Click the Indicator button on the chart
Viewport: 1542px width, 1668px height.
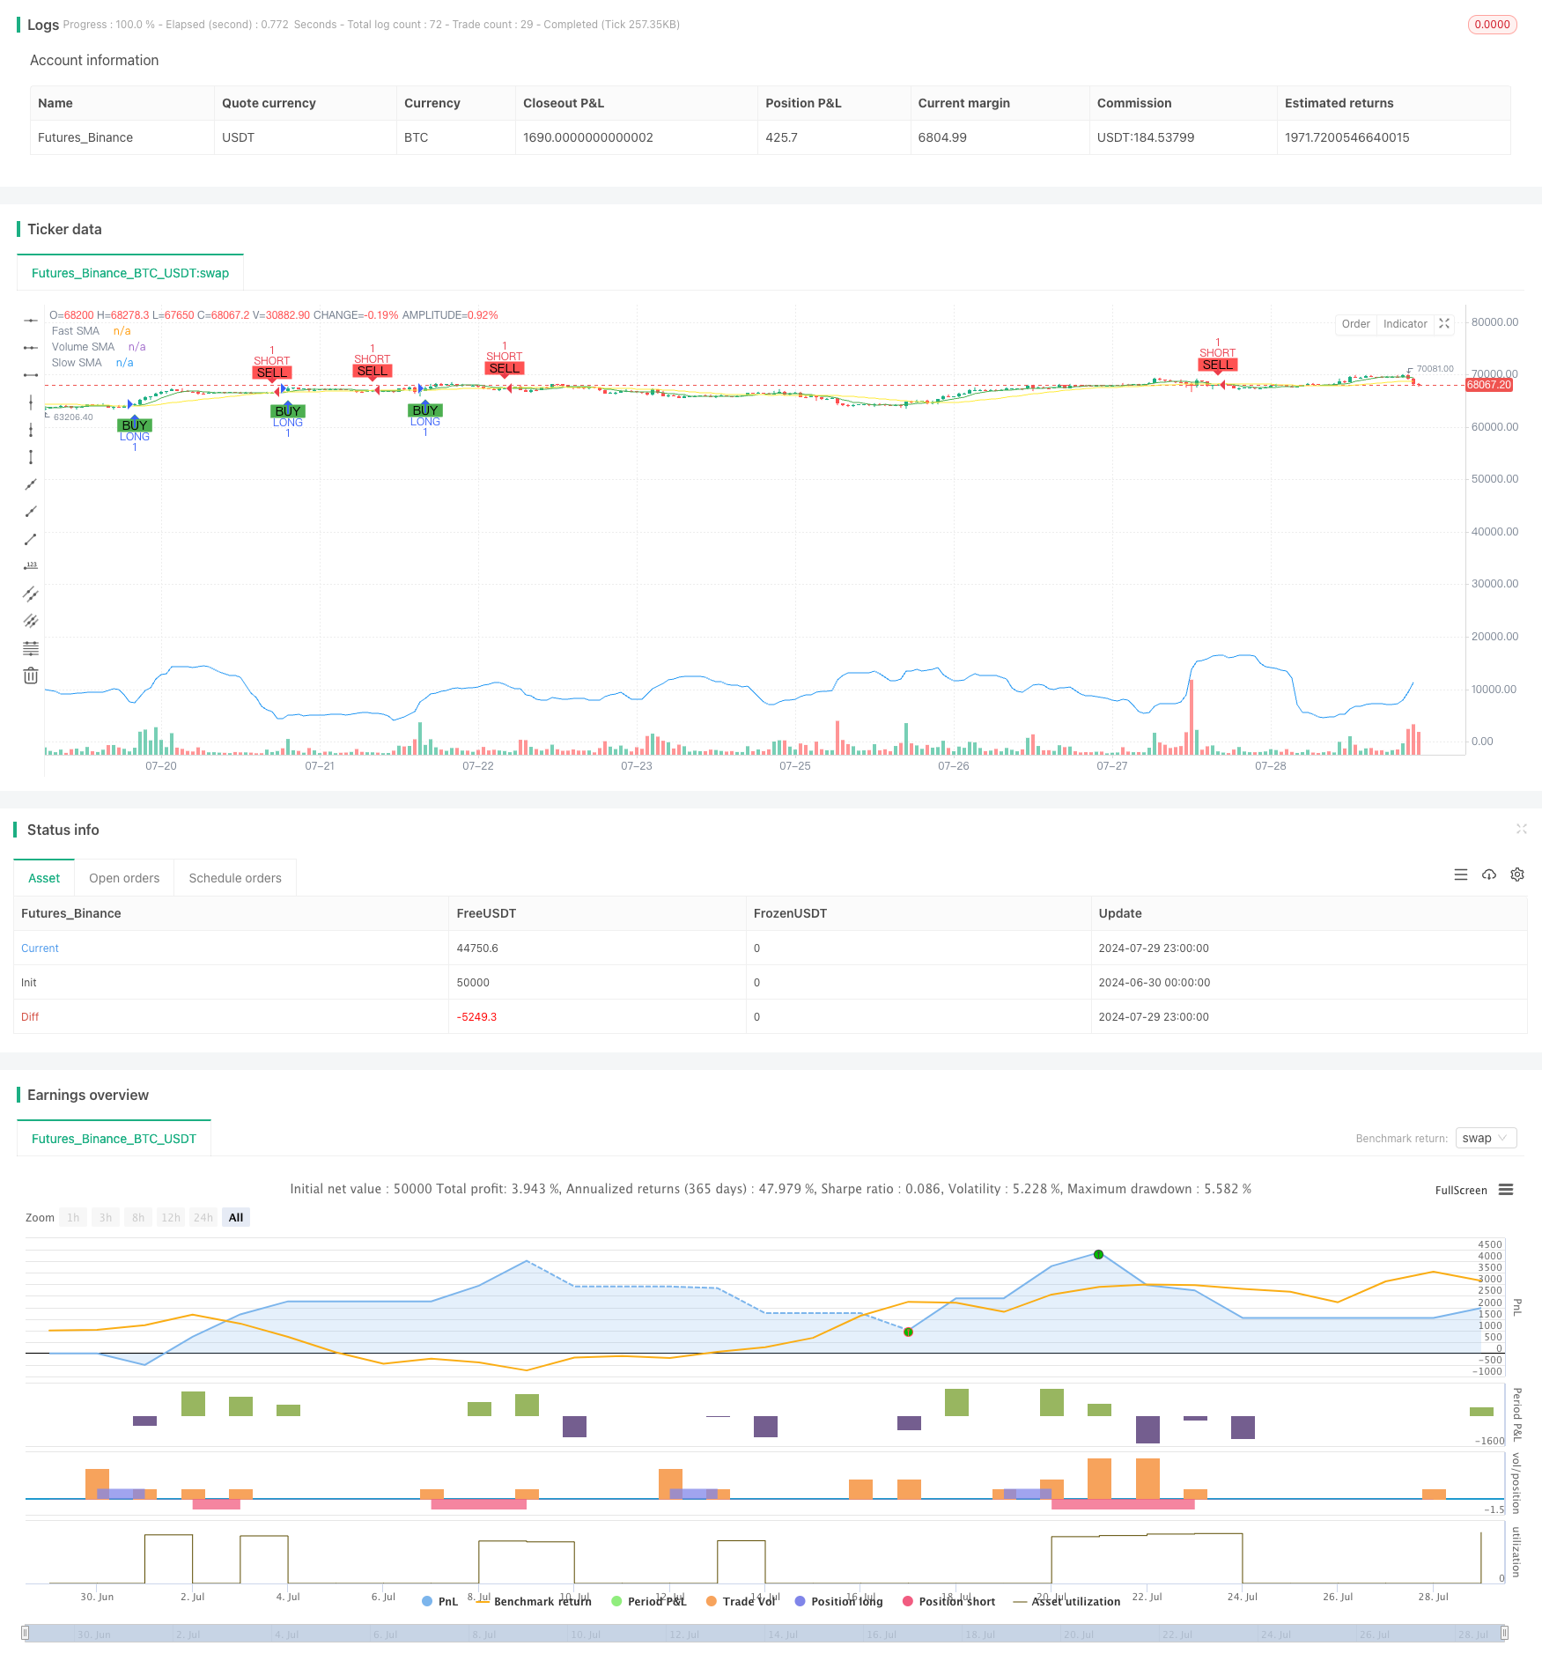click(1405, 324)
